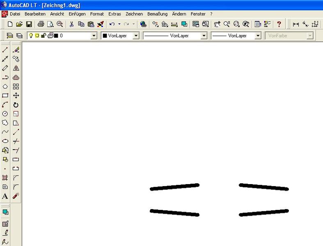Select the Explode tool

coord(16,196)
